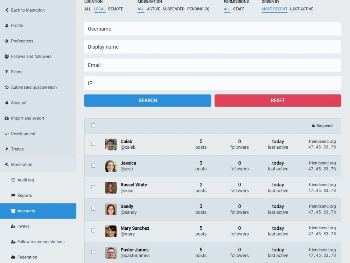The image size is (350, 263).
Task: Tick the checkbox next to Caleb
Action: tap(93, 144)
